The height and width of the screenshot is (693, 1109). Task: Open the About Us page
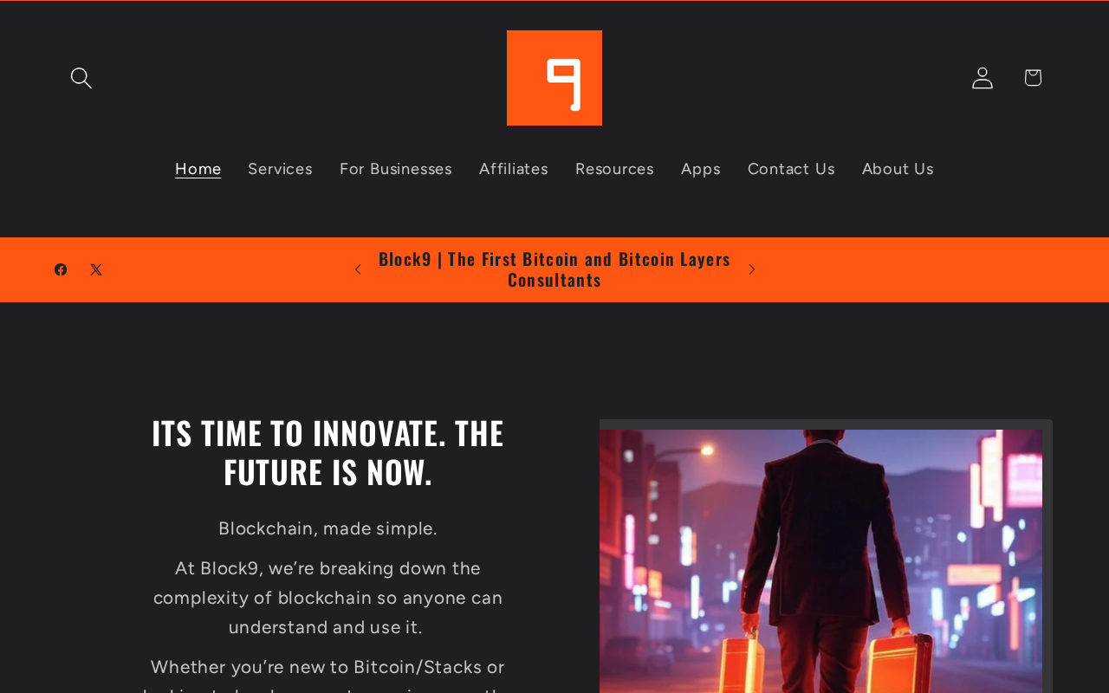pyautogui.click(x=898, y=169)
